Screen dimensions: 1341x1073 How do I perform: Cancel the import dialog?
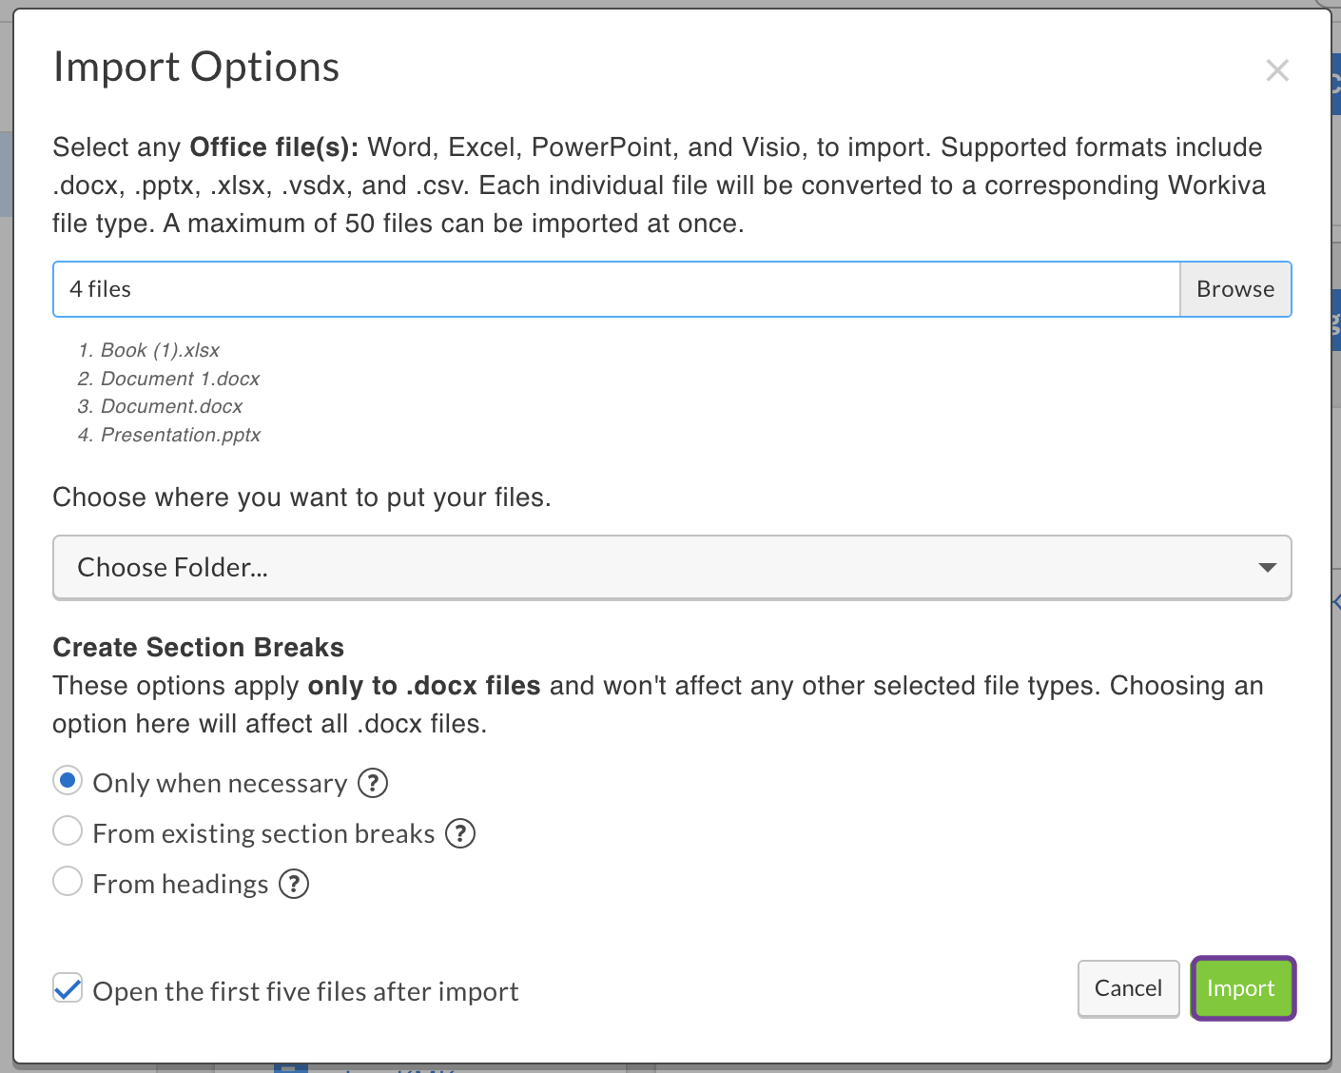point(1128,988)
